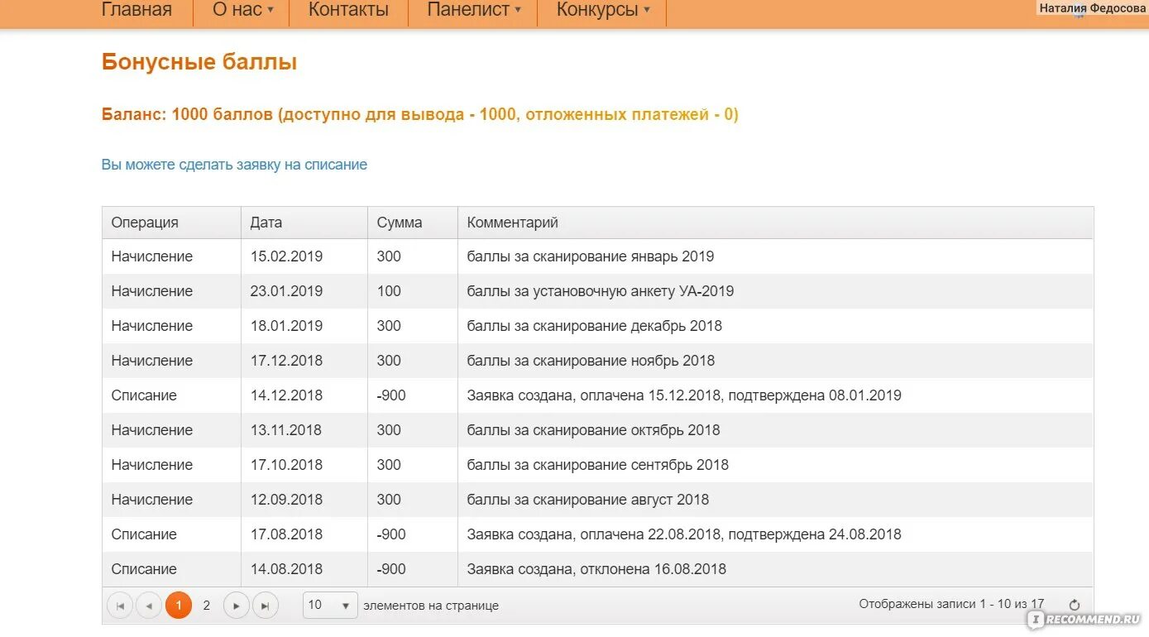Image resolution: width=1149 pixels, height=637 pixels.
Task: Go to next page of records
Action: click(x=236, y=606)
